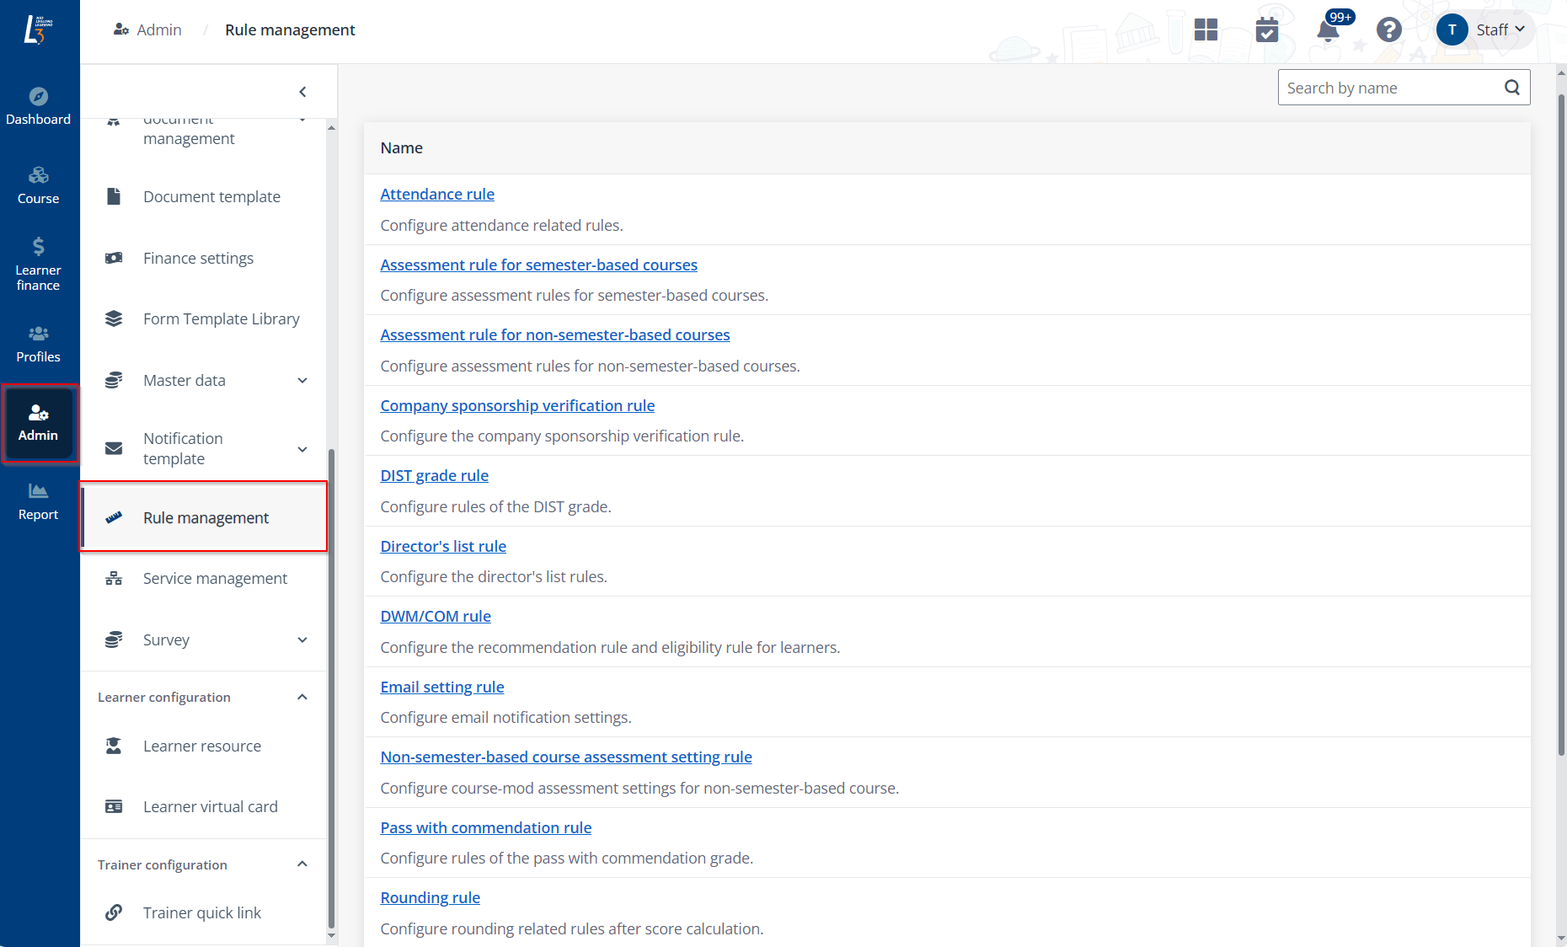Expand the Notification template submenu
Viewport: 1567px width, 947px height.
302,449
